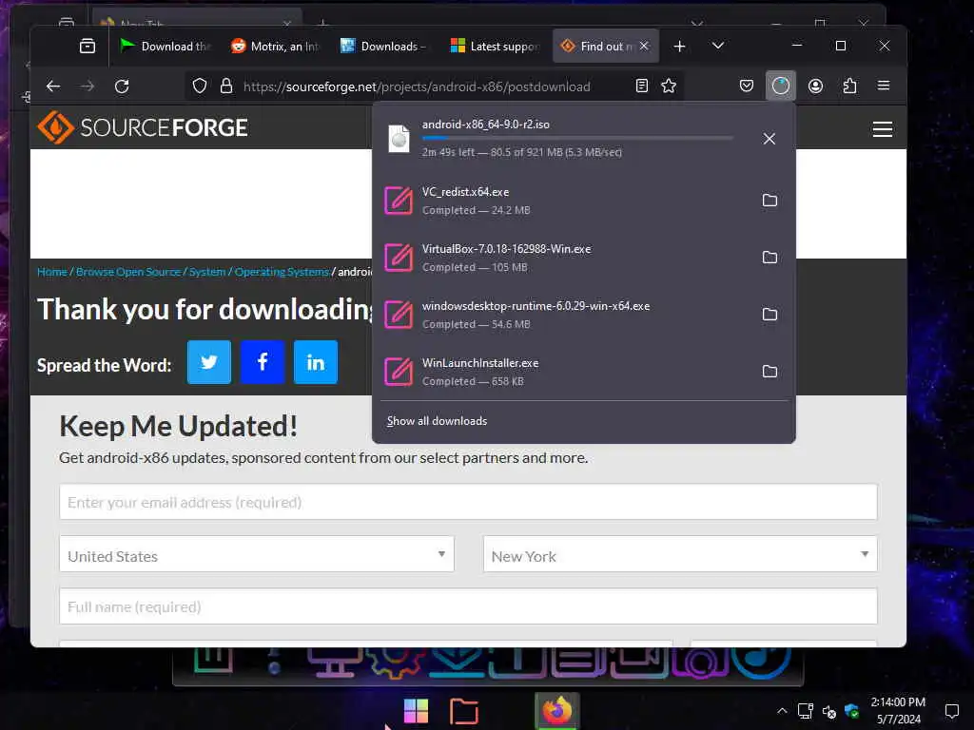Click the muted volume tray icon
Viewport: 974px width, 730px height.
(x=829, y=711)
